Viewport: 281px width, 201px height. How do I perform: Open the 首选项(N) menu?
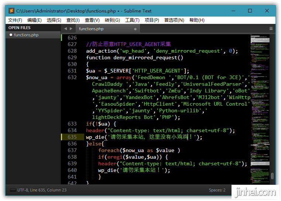(174, 20)
